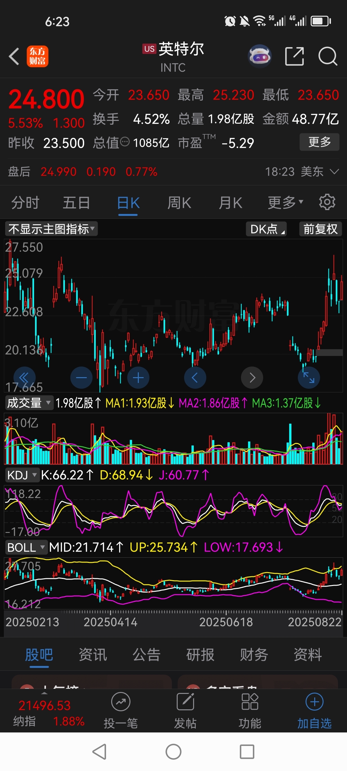Tap the K:66.22 KDJ value
The width and height of the screenshot is (347, 771).
point(67,475)
